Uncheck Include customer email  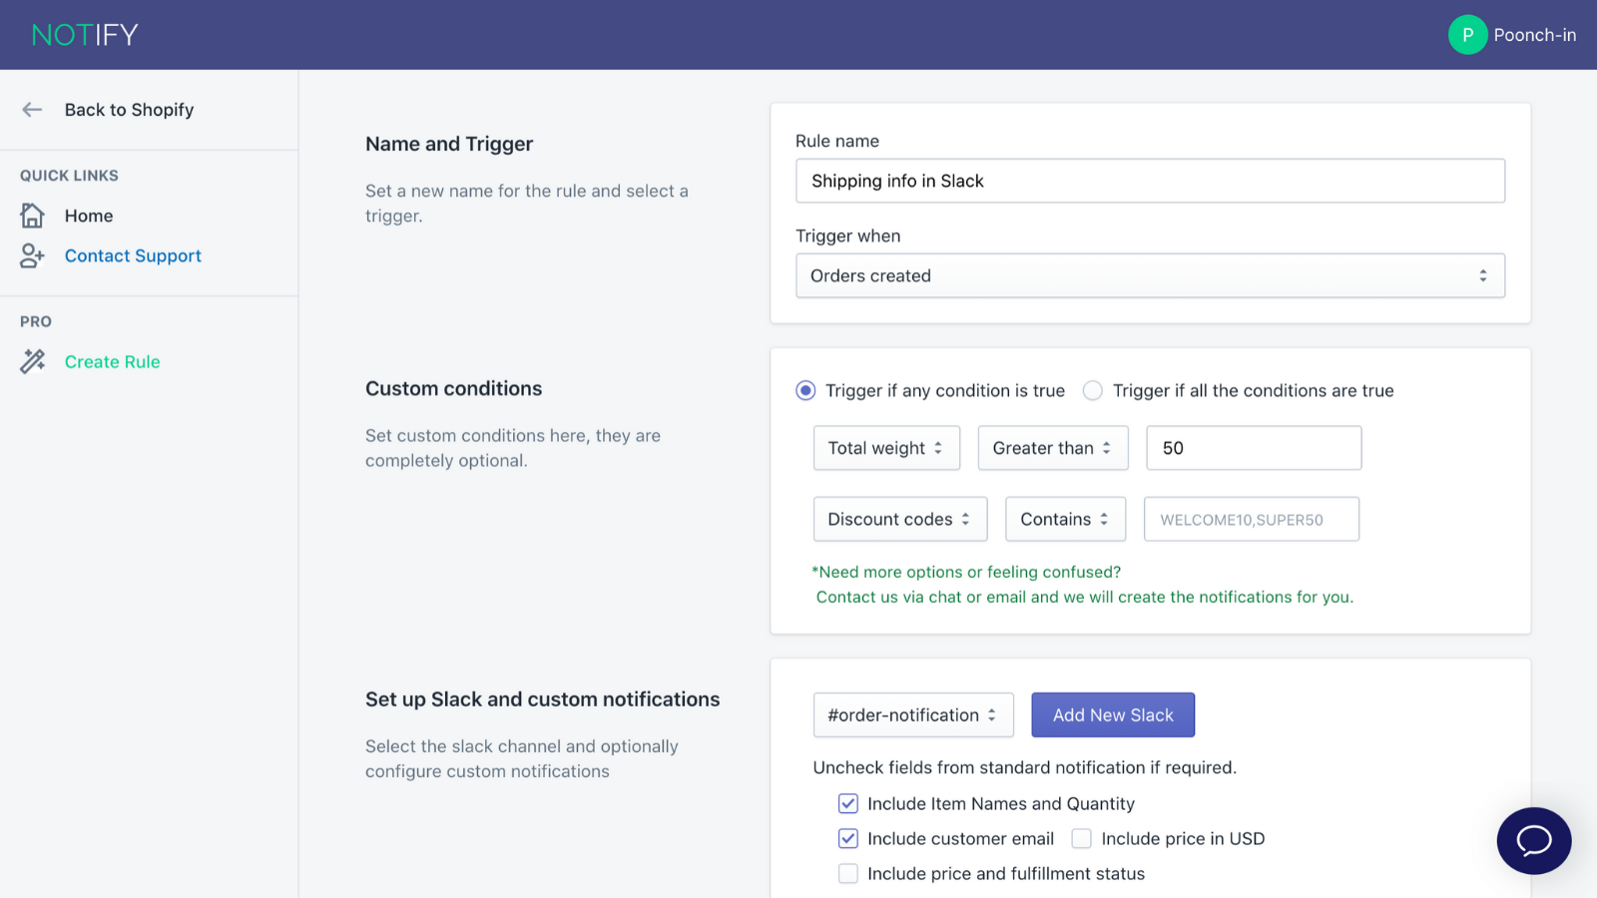click(x=847, y=838)
